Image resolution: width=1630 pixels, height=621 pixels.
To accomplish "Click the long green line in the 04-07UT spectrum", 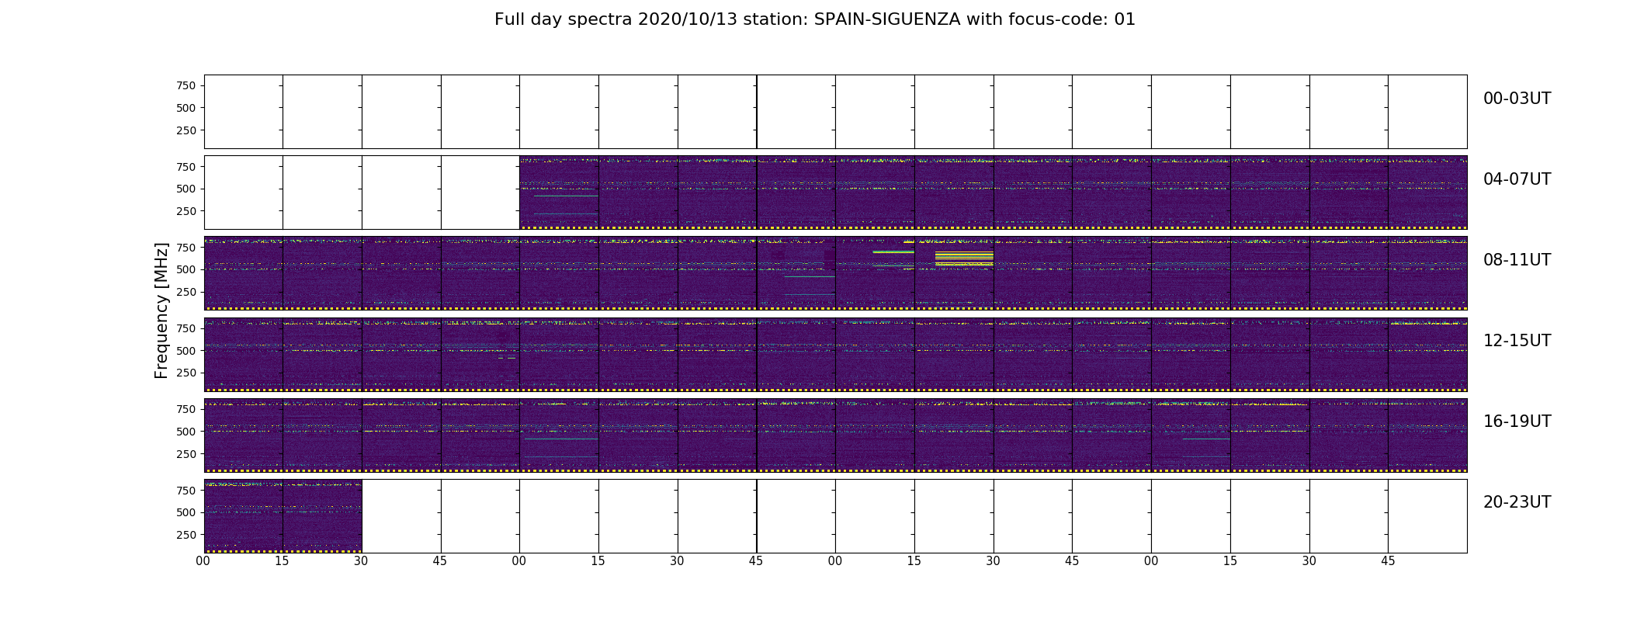I will [x=566, y=196].
